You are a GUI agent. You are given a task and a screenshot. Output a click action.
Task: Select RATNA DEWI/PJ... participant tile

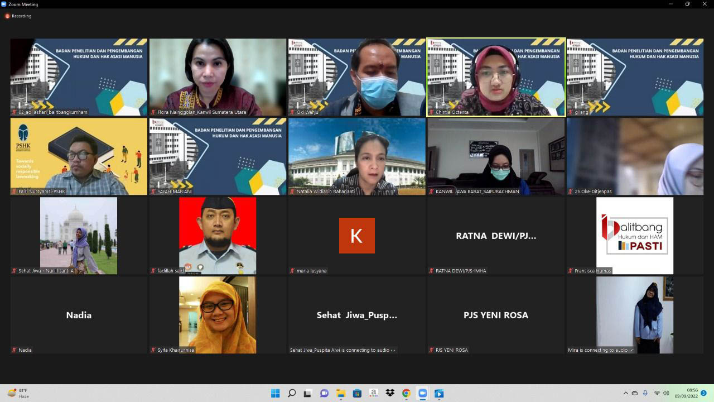[x=496, y=236]
